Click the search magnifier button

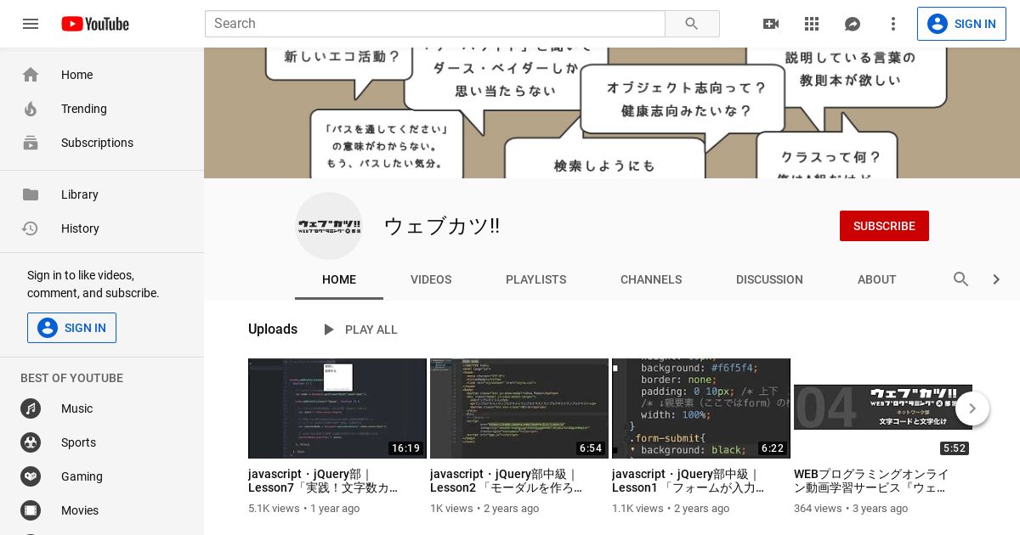coord(692,24)
